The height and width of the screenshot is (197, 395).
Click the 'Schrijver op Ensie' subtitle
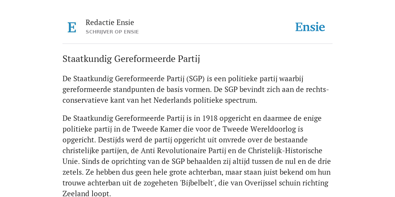112,32
